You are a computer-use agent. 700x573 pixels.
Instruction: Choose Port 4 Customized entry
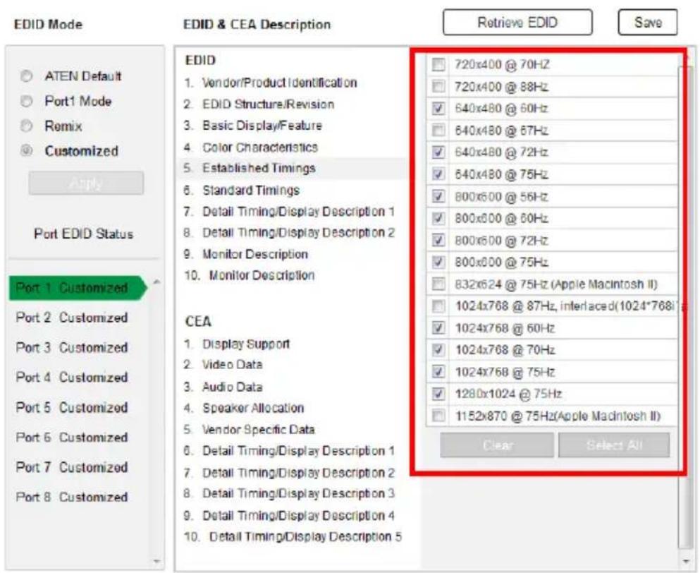coord(72,378)
